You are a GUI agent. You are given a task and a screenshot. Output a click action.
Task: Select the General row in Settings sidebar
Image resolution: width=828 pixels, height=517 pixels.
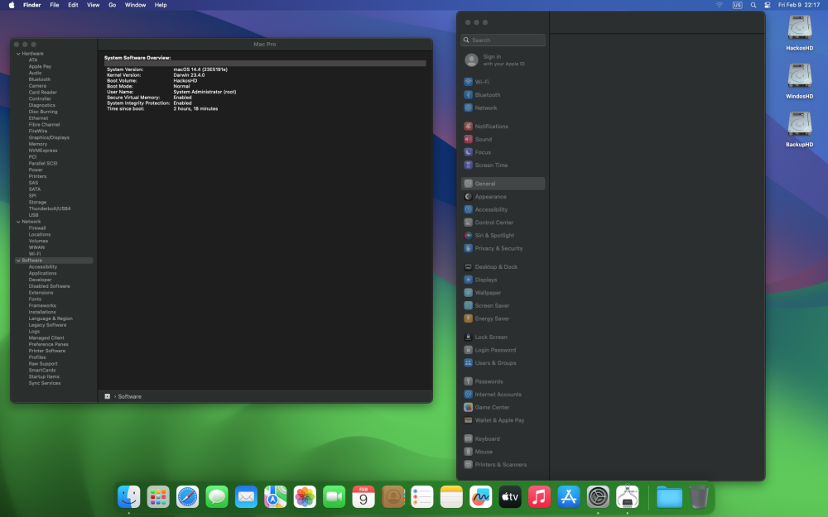[x=503, y=184]
